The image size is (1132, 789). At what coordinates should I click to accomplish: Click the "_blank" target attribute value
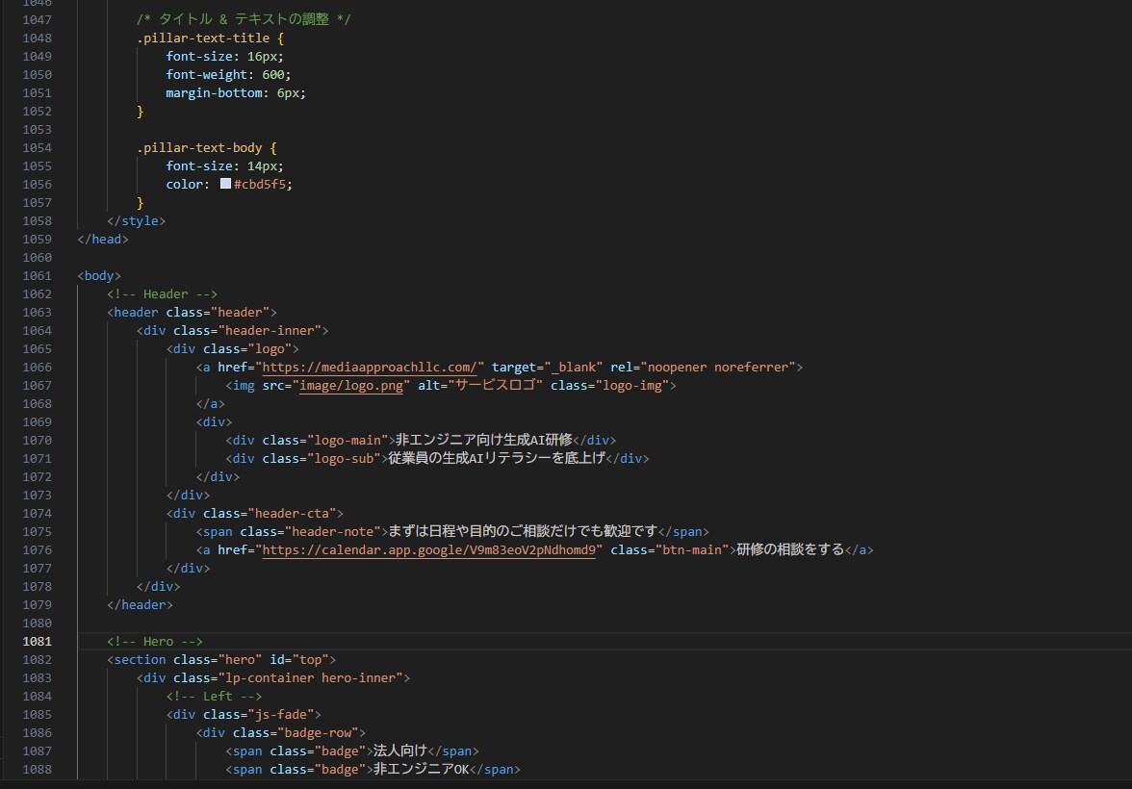pyautogui.click(x=574, y=367)
